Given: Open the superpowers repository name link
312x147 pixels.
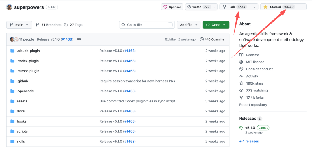Looking at the screenshot, I should pos(29,7).
